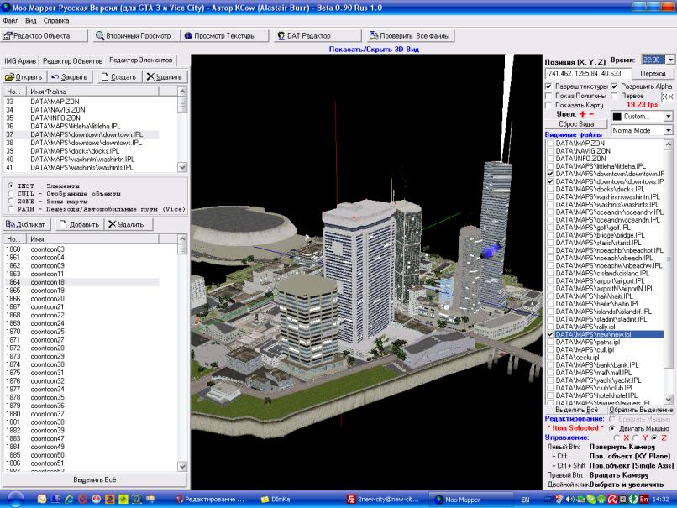The width and height of the screenshot is (677, 508).
Task: Check DATA\MAPS\docks\docks.IPL visibility box
Action: coord(550,189)
